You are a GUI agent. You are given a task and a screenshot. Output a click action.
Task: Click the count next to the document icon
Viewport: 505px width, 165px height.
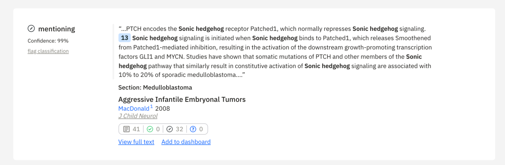(x=136, y=129)
